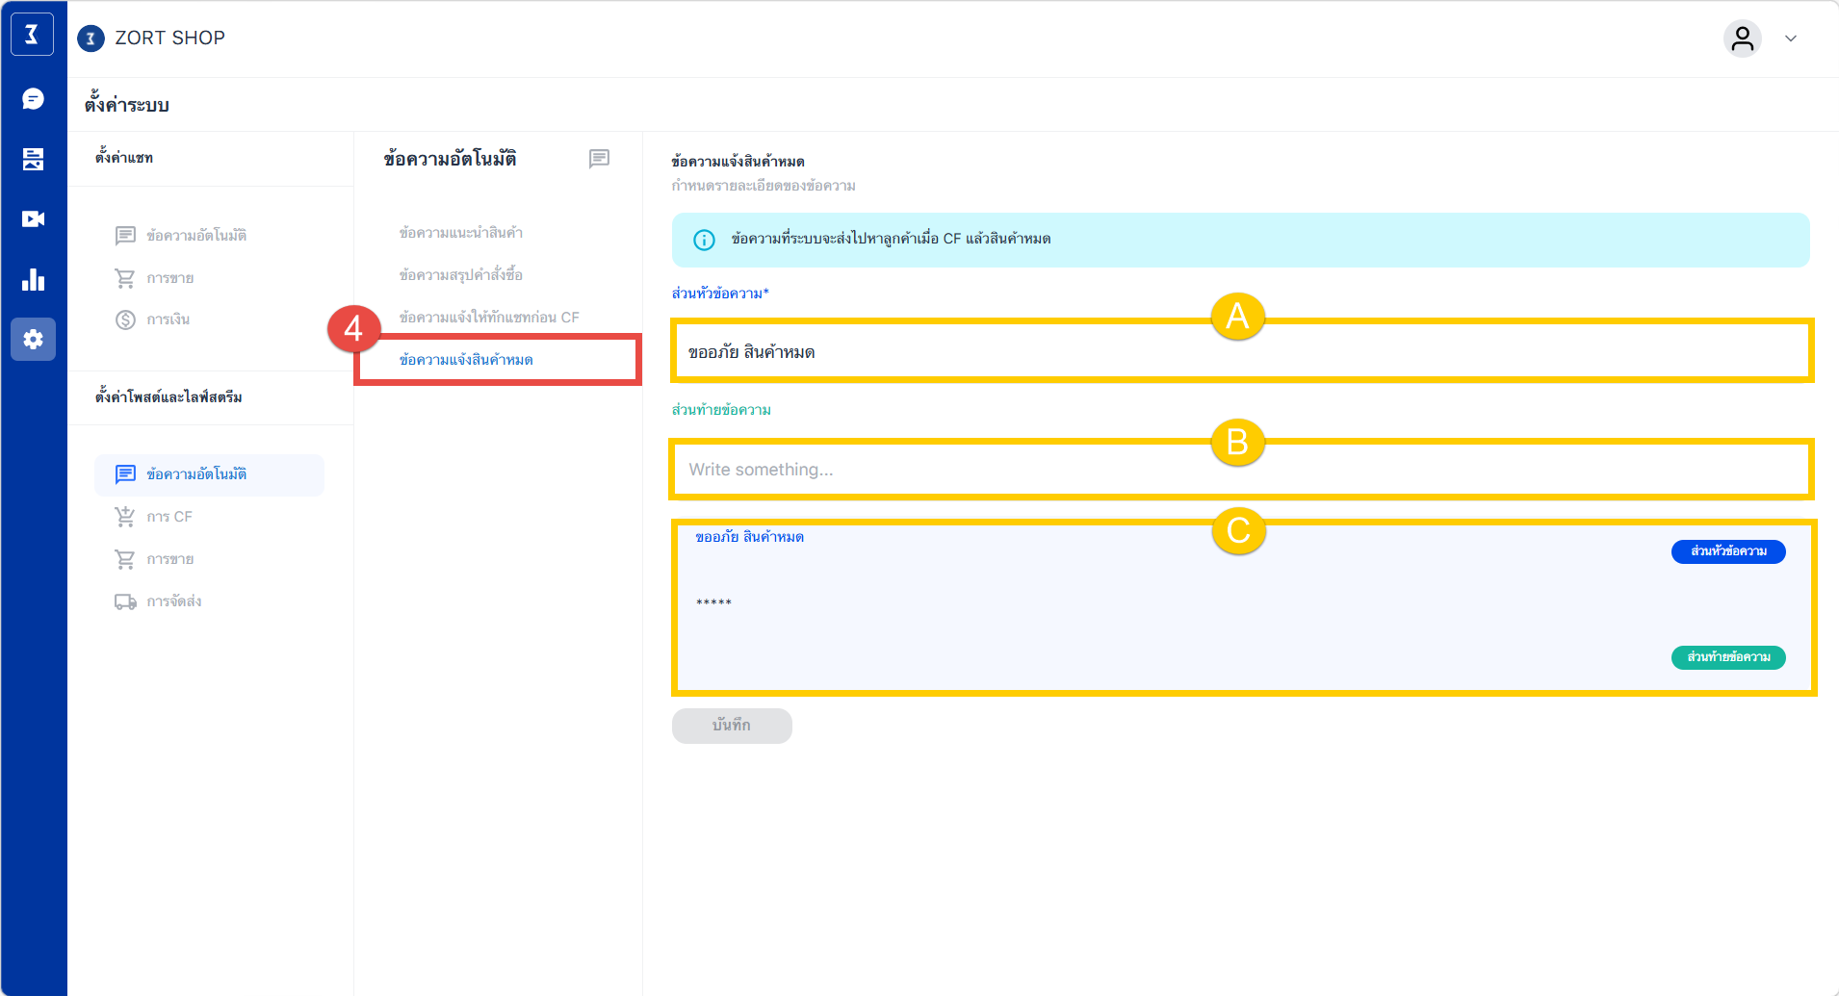Click the Zort logo at top left

point(32,36)
